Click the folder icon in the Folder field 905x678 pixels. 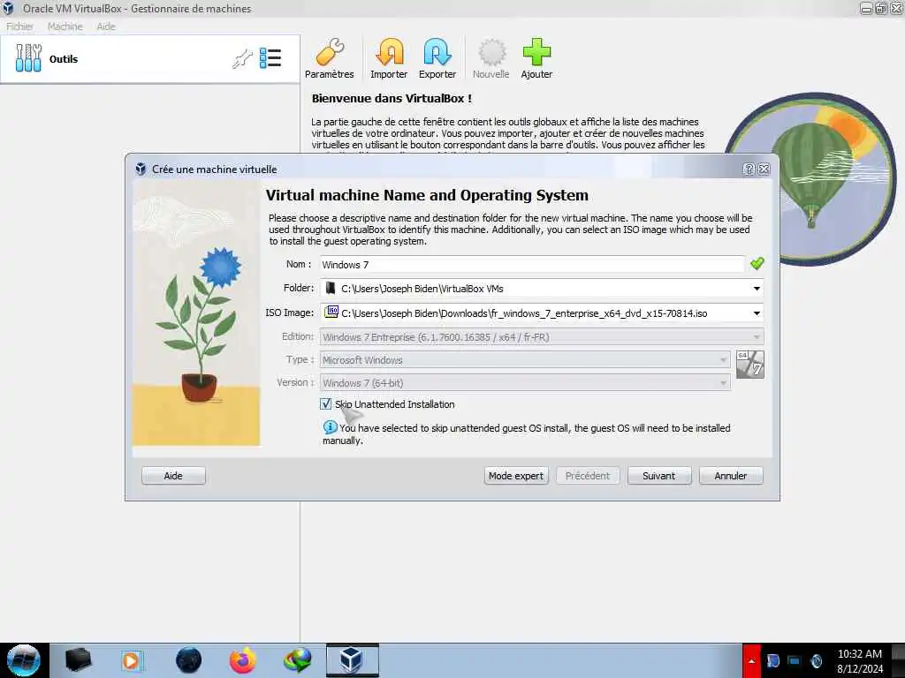[331, 288]
